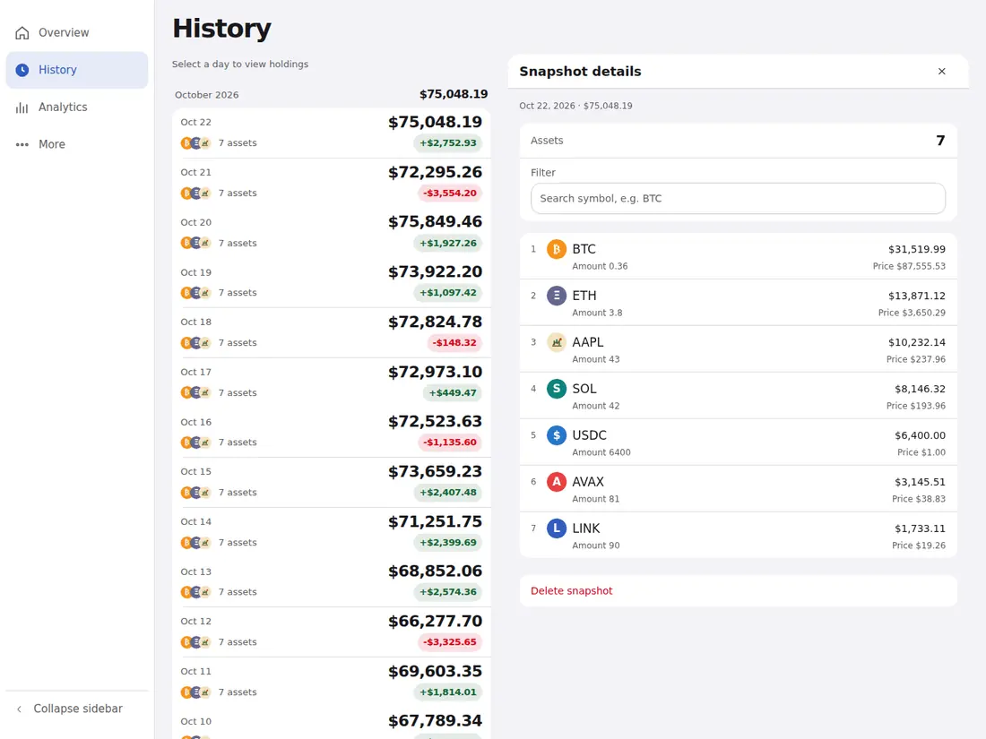Click the Overview home icon
The image size is (986, 739).
point(22,32)
